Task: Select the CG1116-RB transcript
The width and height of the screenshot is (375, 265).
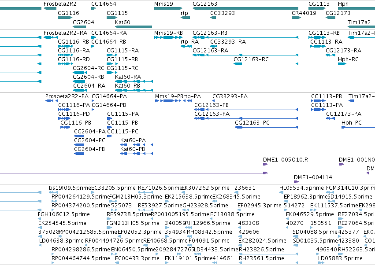Action: 66,46
